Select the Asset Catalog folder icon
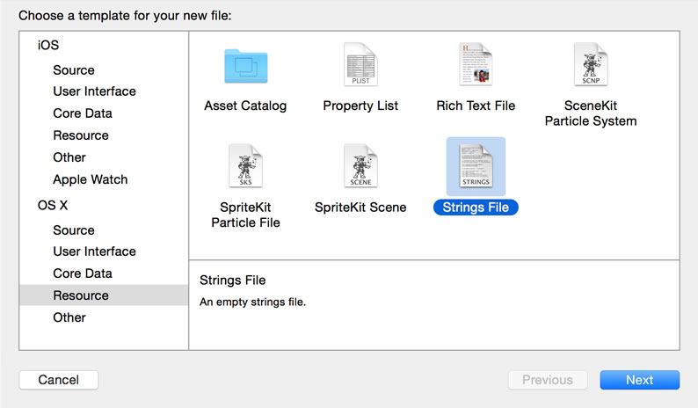Image resolution: width=698 pixels, height=408 pixels. tap(246, 66)
